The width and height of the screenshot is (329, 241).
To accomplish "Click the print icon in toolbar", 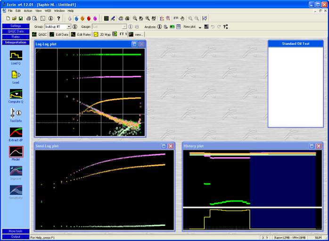I will (x=29, y=18).
